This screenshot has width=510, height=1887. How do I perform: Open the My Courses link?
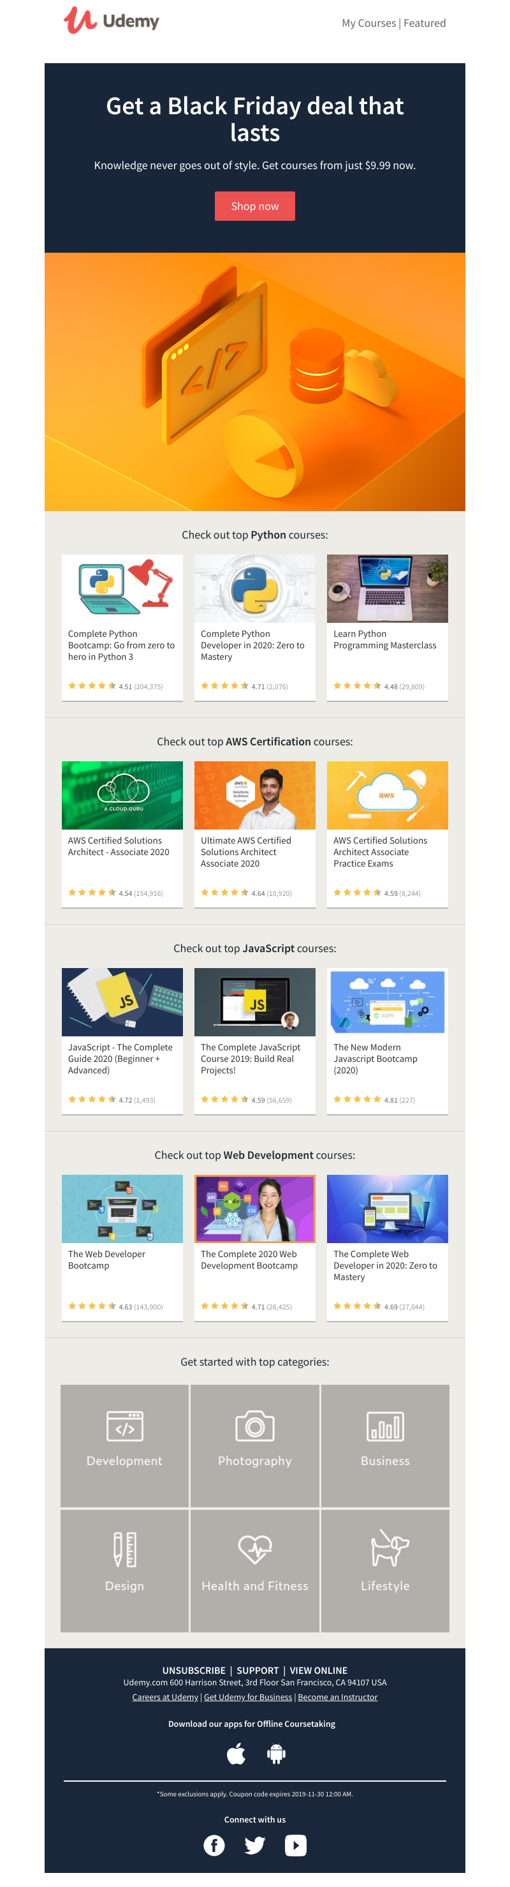(x=368, y=23)
